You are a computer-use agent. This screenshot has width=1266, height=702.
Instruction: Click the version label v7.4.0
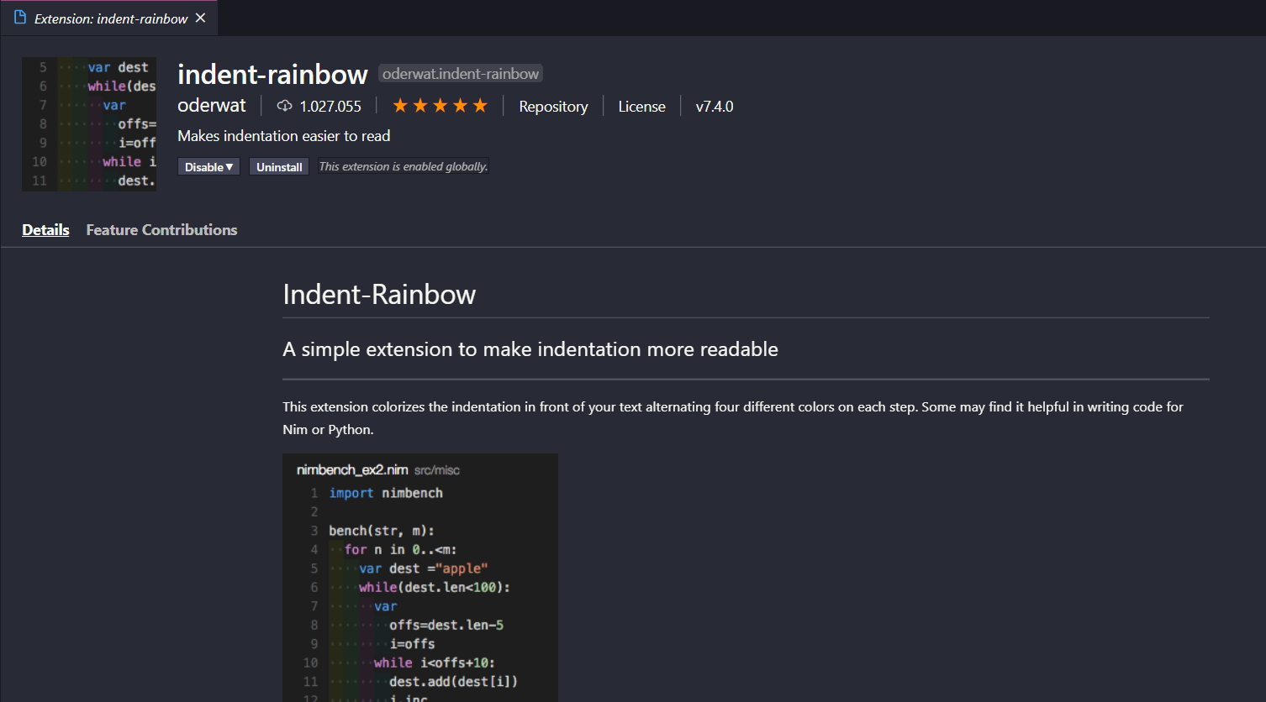pyautogui.click(x=715, y=107)
